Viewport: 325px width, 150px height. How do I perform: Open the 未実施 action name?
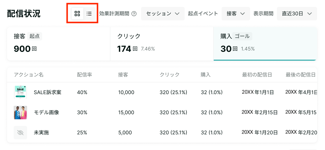tap(41, 133)
